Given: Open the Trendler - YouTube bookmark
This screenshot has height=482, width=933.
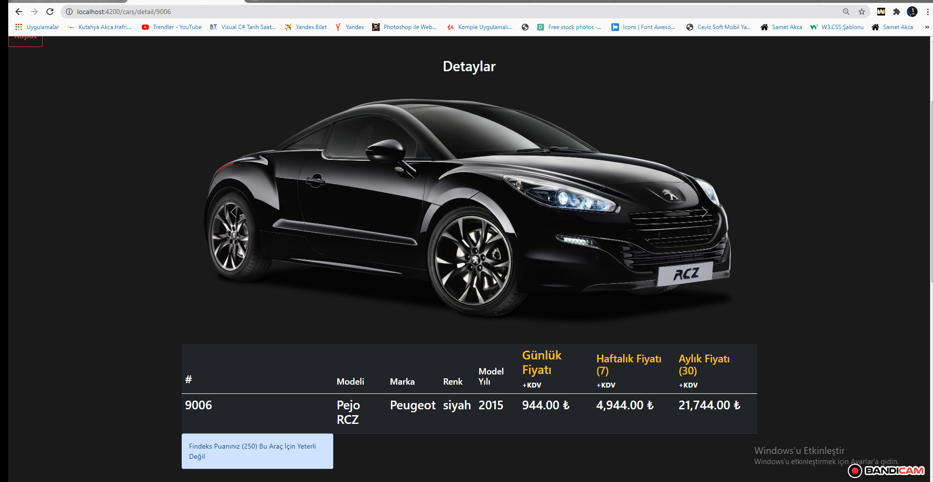Looking at the screenshot, I should (176, 27).
